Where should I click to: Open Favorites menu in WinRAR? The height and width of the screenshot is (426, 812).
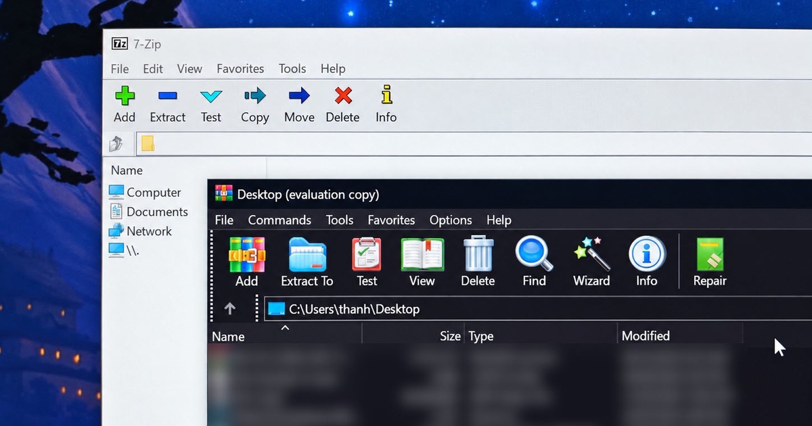[391, 220]
